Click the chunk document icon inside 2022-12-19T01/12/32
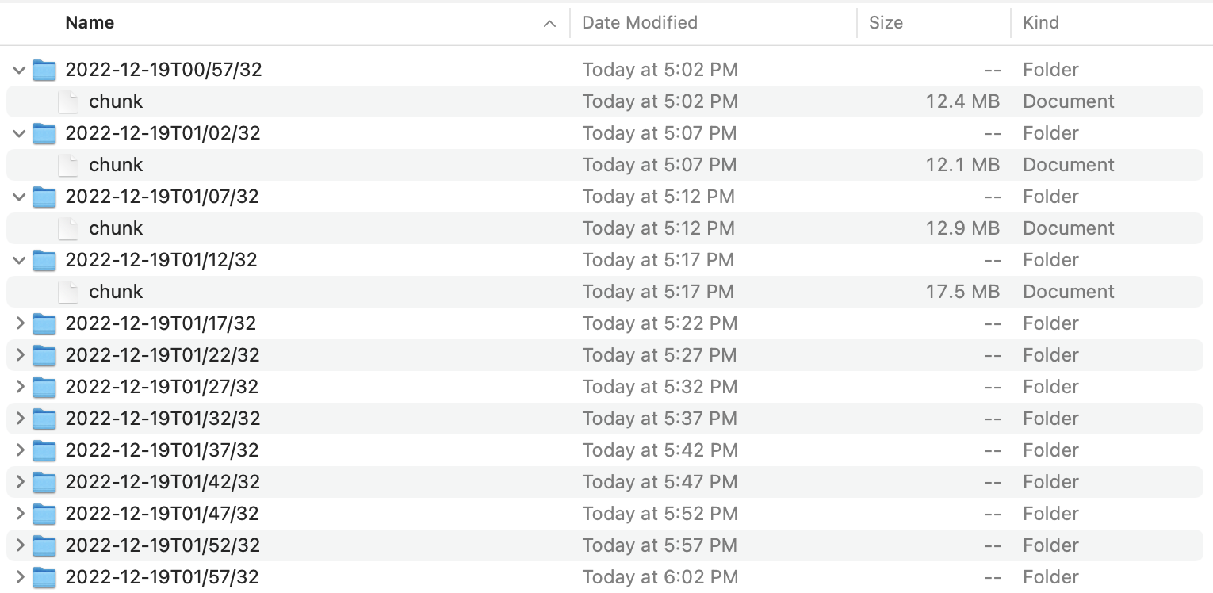The height and width of the screenshot is (593, 1213). coord(68,292)
